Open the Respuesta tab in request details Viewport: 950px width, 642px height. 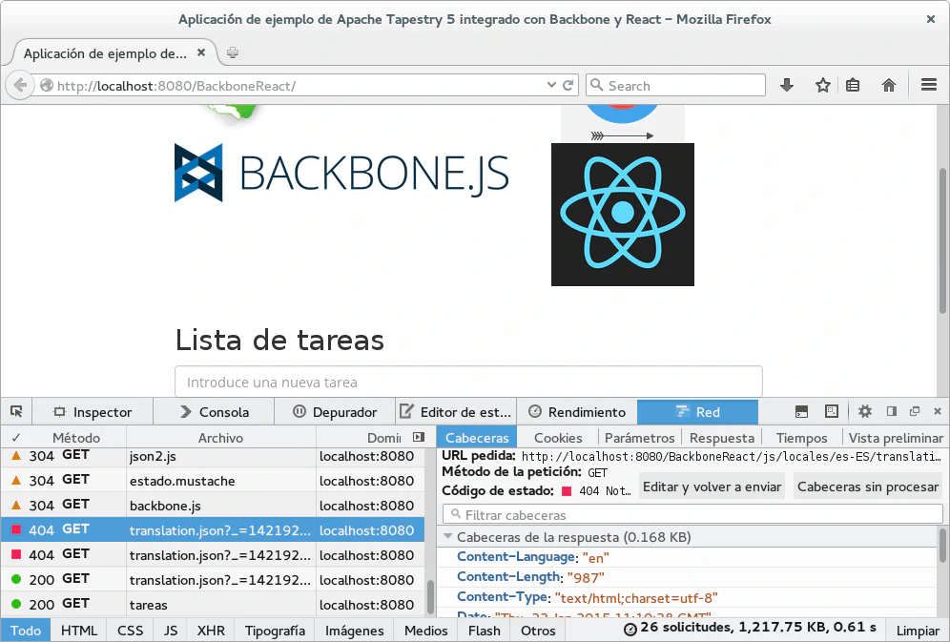tap(722, 438)
